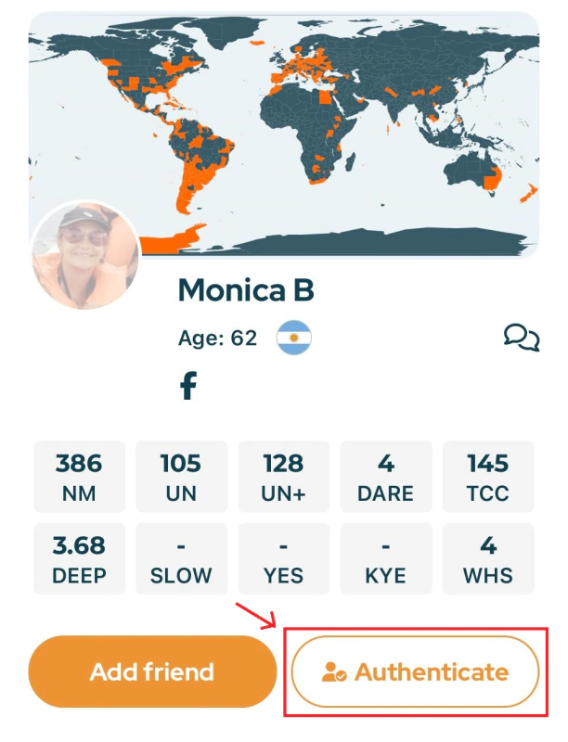
Task: Click the chat messages icon
Action: point(522,338)
